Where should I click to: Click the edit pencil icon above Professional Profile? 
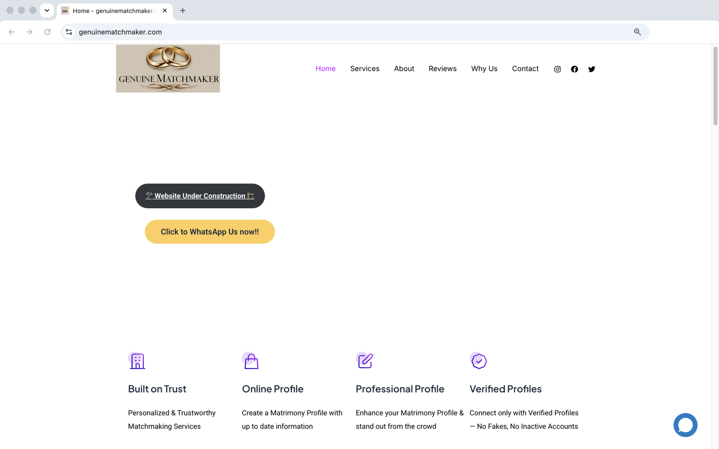[x=365, y=361]
